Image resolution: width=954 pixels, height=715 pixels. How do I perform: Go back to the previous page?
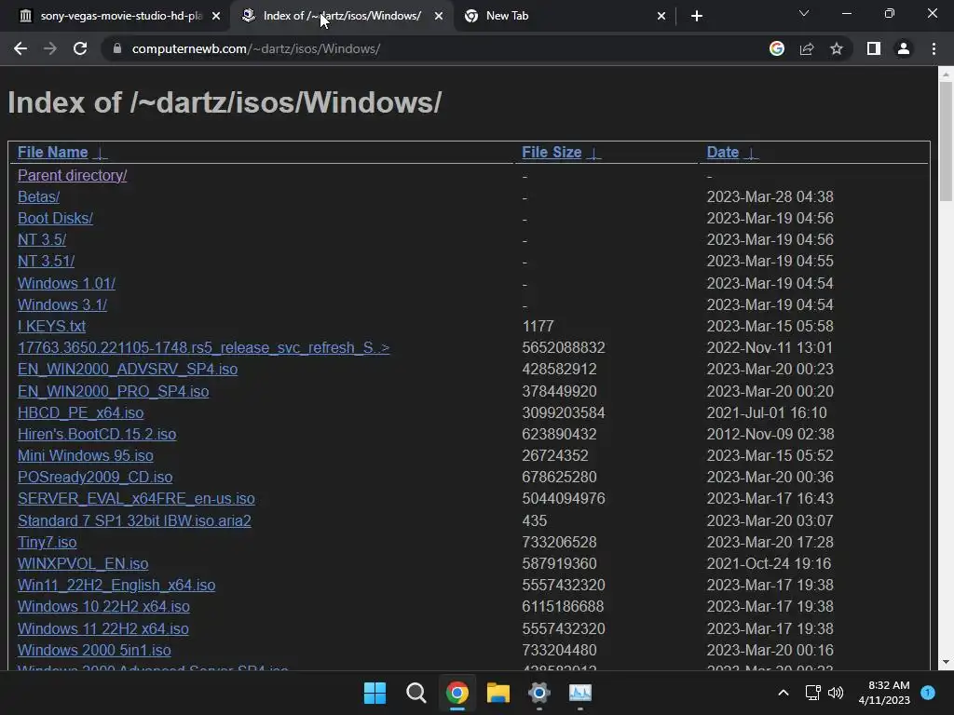(x=20, y=48)
